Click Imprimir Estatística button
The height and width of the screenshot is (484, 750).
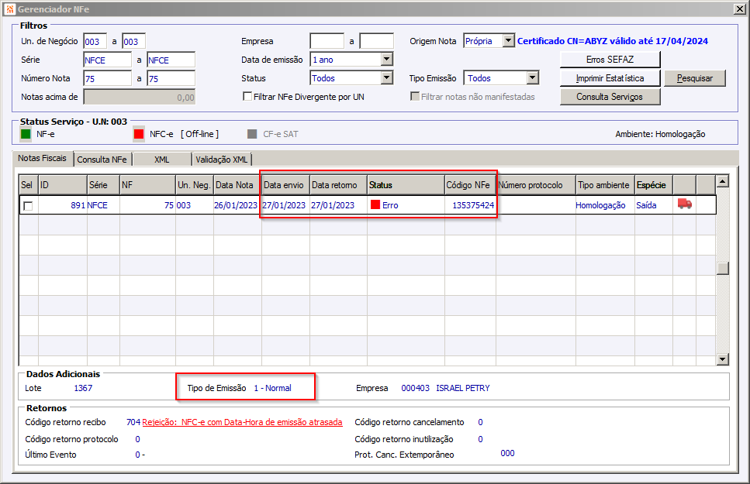pos(610,78)
